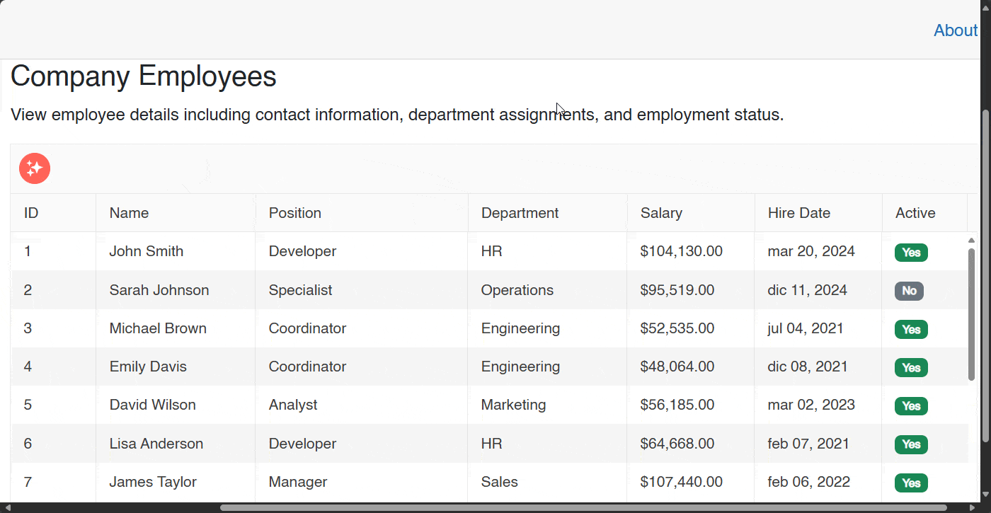This screenshot has width=991, height=513.
Task: Click the Position column header
Action: click(x=294, y=213)
